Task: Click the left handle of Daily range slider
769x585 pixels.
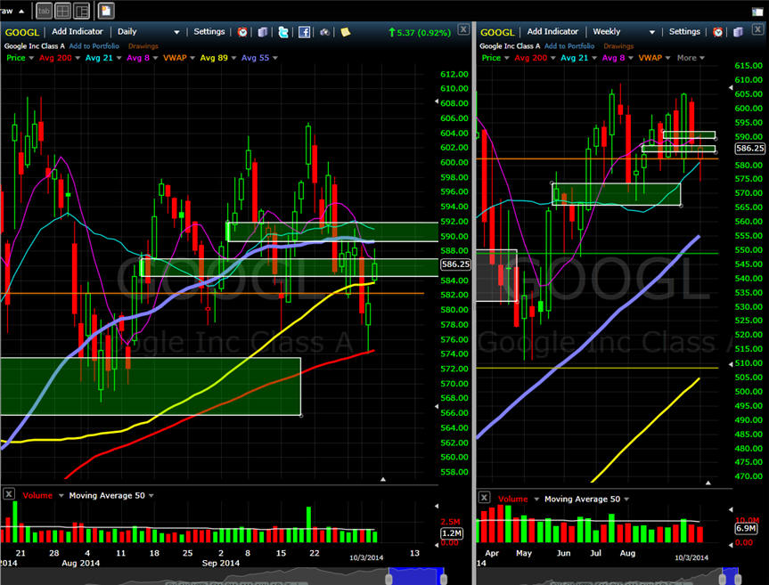Action: 389,580
